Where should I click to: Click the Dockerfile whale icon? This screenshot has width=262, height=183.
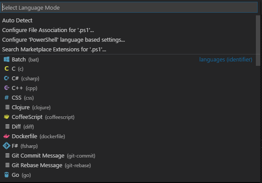click(7, 136)
